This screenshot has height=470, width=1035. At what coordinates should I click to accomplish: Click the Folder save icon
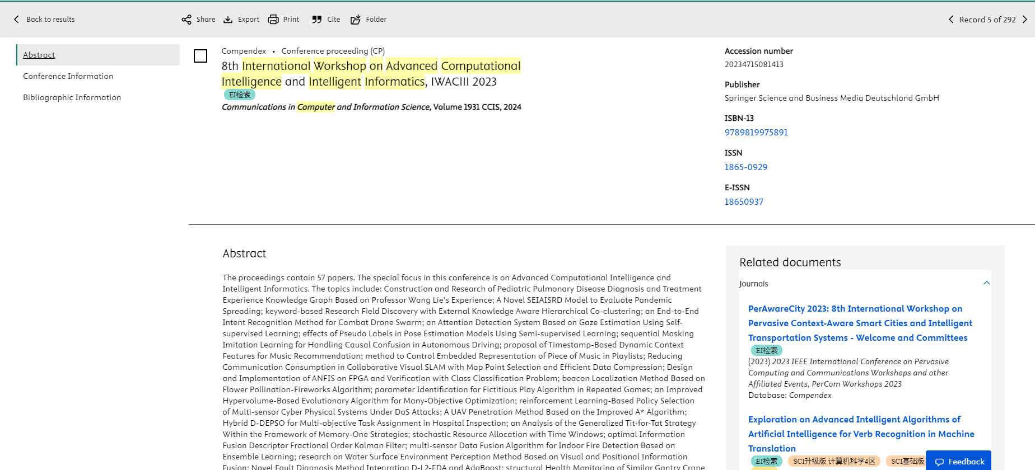[x=356, y=20]
